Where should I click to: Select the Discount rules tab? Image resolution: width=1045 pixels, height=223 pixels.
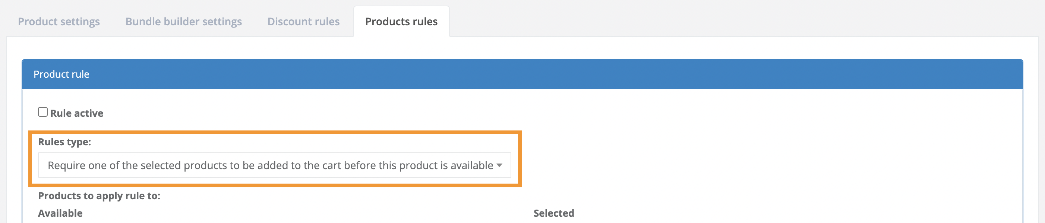point(303,22)
